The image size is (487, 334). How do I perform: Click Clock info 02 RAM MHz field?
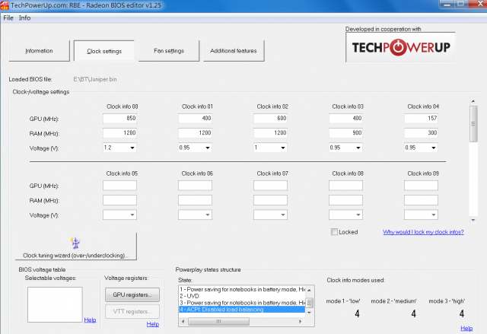coord(270,133)
